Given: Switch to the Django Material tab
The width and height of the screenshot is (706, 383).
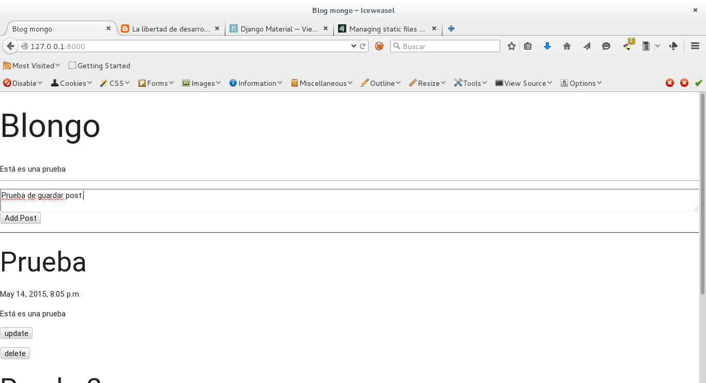Looking at the screenshot, I should point(278,29).
